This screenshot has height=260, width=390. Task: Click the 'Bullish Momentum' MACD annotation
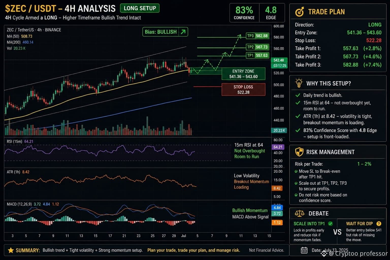coord(250,210)
